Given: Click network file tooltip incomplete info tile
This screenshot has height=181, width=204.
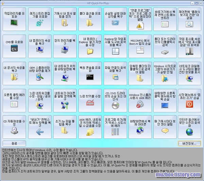Looking at the screenshot, I should click(190, 73).
